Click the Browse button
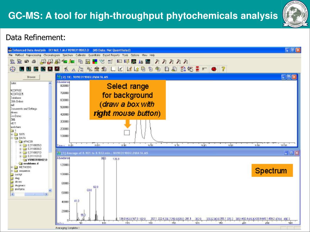310x232 pixels. pos(31,77)
